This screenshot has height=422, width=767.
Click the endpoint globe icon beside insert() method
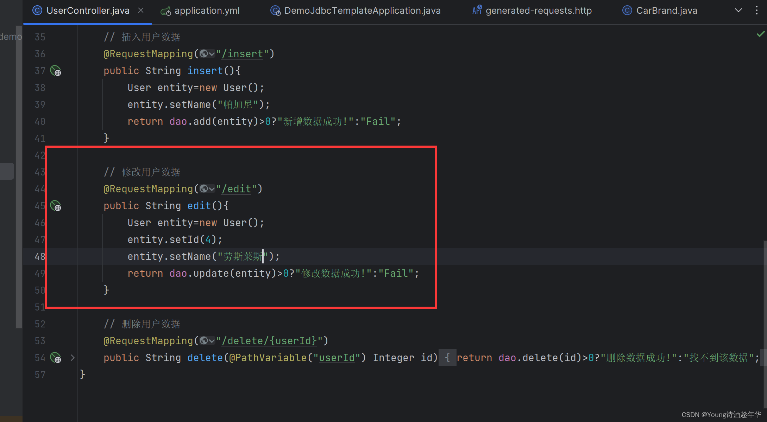coord(56,71)
